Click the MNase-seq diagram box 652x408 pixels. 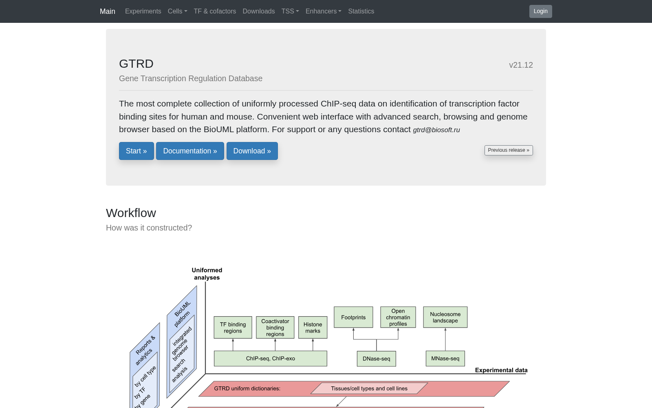pos(445,359)
